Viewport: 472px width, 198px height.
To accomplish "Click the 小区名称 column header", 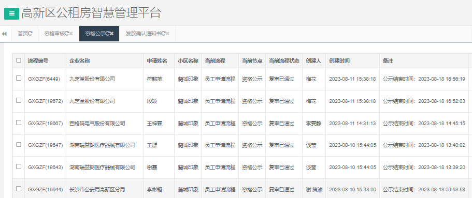I will click(188, 60).
